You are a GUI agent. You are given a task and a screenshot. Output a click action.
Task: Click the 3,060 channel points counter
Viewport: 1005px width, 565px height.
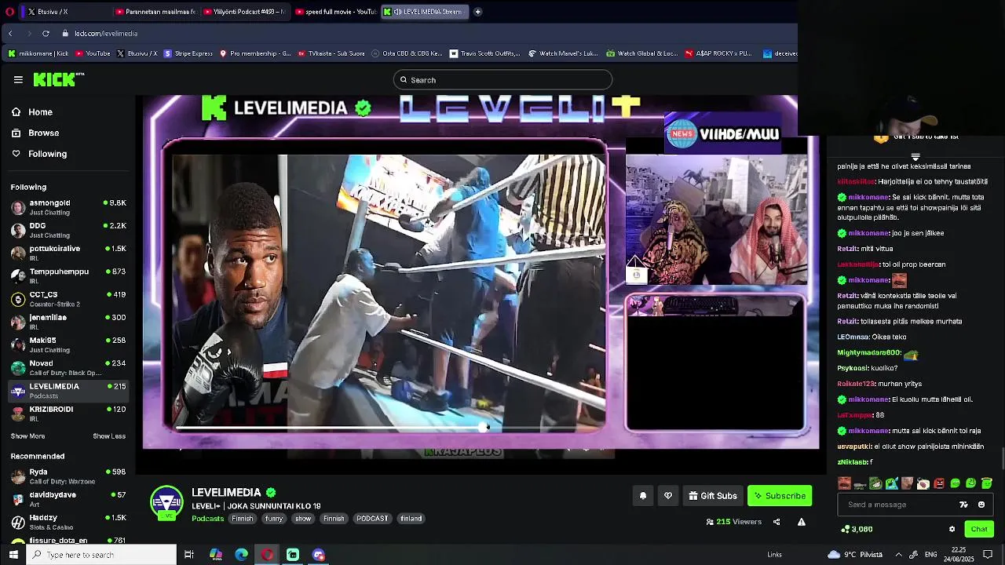point(857,529)
